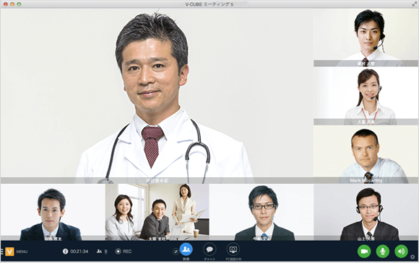The width and height of the screenshot is (419, 263).
Task: Select the three-person office group video
Action: click(157, 212)
